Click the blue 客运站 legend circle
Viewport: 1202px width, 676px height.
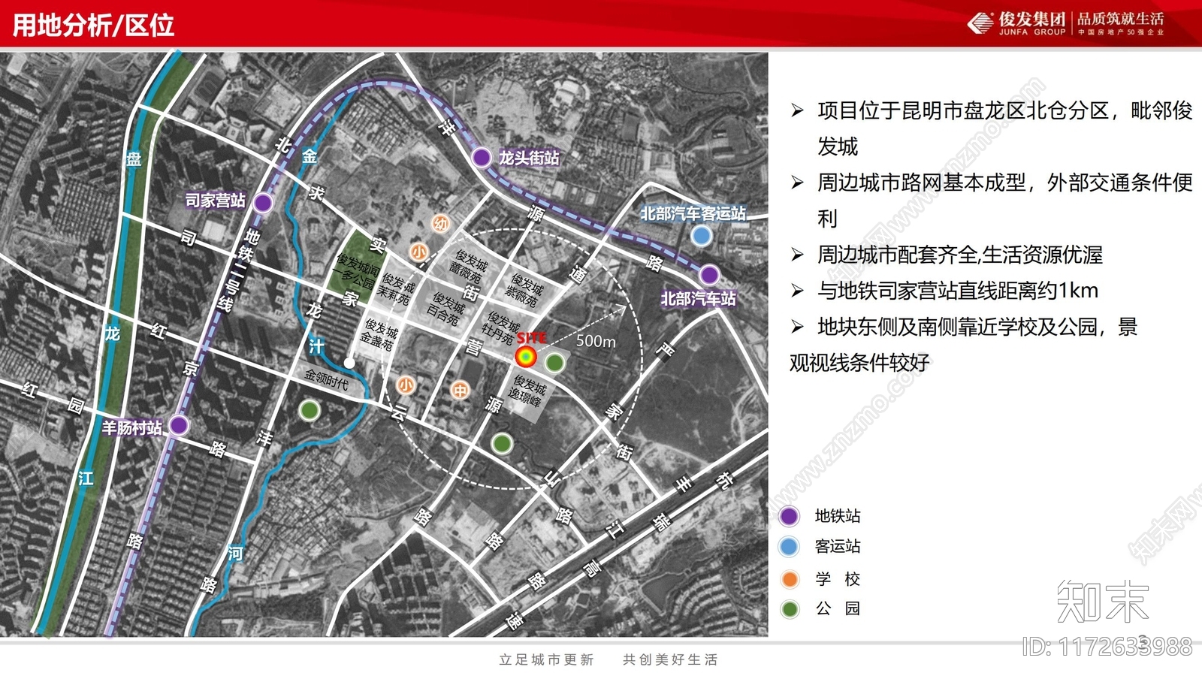789,547
